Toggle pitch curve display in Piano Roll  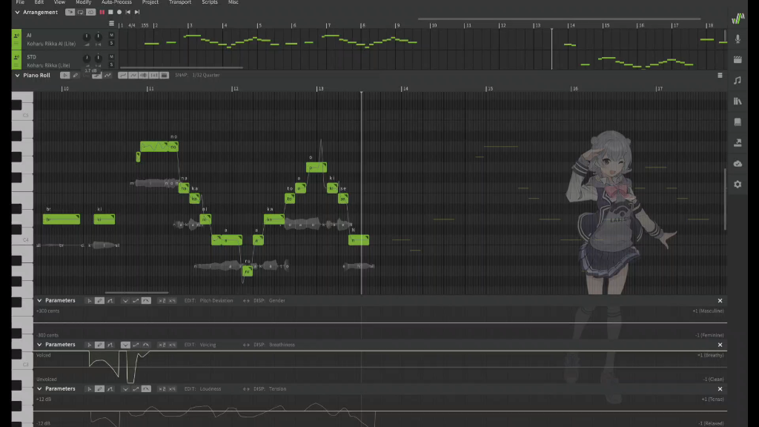tap(123, 75)
